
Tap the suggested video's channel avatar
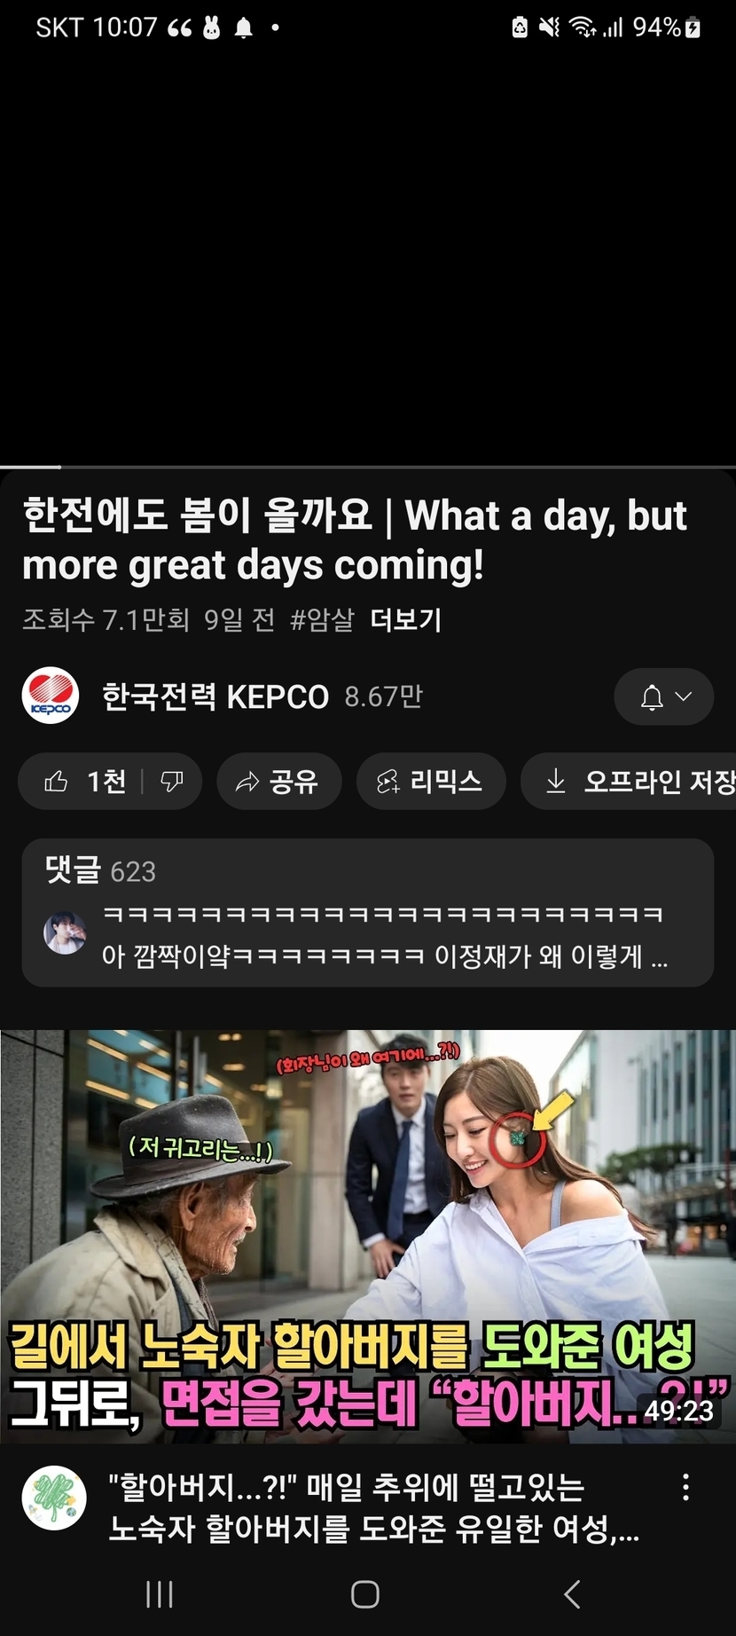point(54,1498)
